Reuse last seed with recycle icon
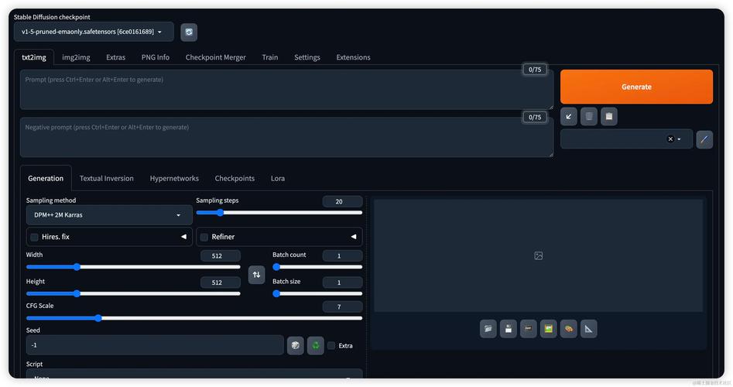This screenshot has height=387, width=733. 316,345
